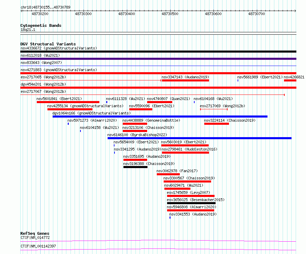Click nsv4255134 gnomADStructuralVariants label

(x=85, y=106)
